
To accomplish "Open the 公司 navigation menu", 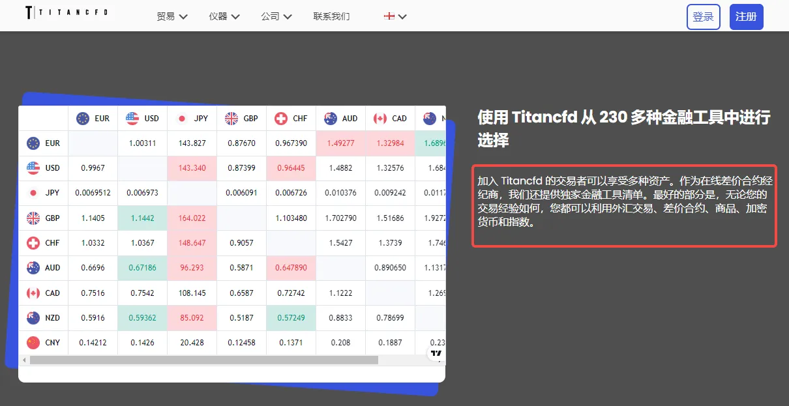I will [x=276, y=16].
